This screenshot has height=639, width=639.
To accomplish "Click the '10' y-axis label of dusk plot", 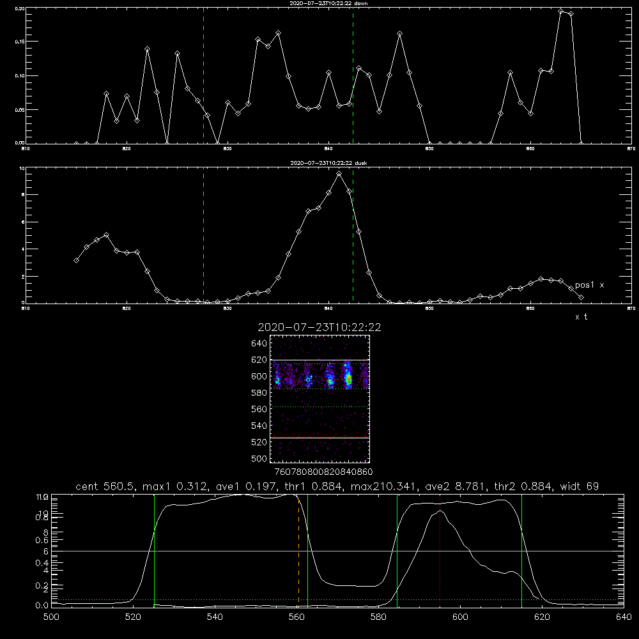I will [22, 168].
